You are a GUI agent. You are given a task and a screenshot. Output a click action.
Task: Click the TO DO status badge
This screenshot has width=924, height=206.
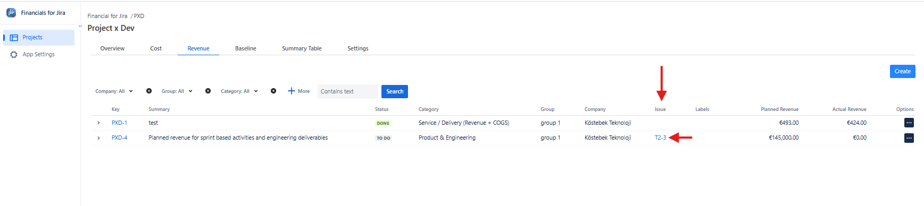384,138
